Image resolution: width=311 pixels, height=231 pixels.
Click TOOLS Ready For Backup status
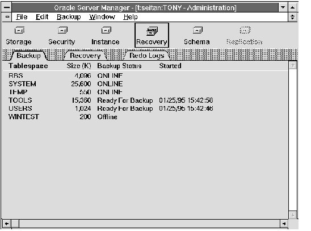click(x=125, y=100)
